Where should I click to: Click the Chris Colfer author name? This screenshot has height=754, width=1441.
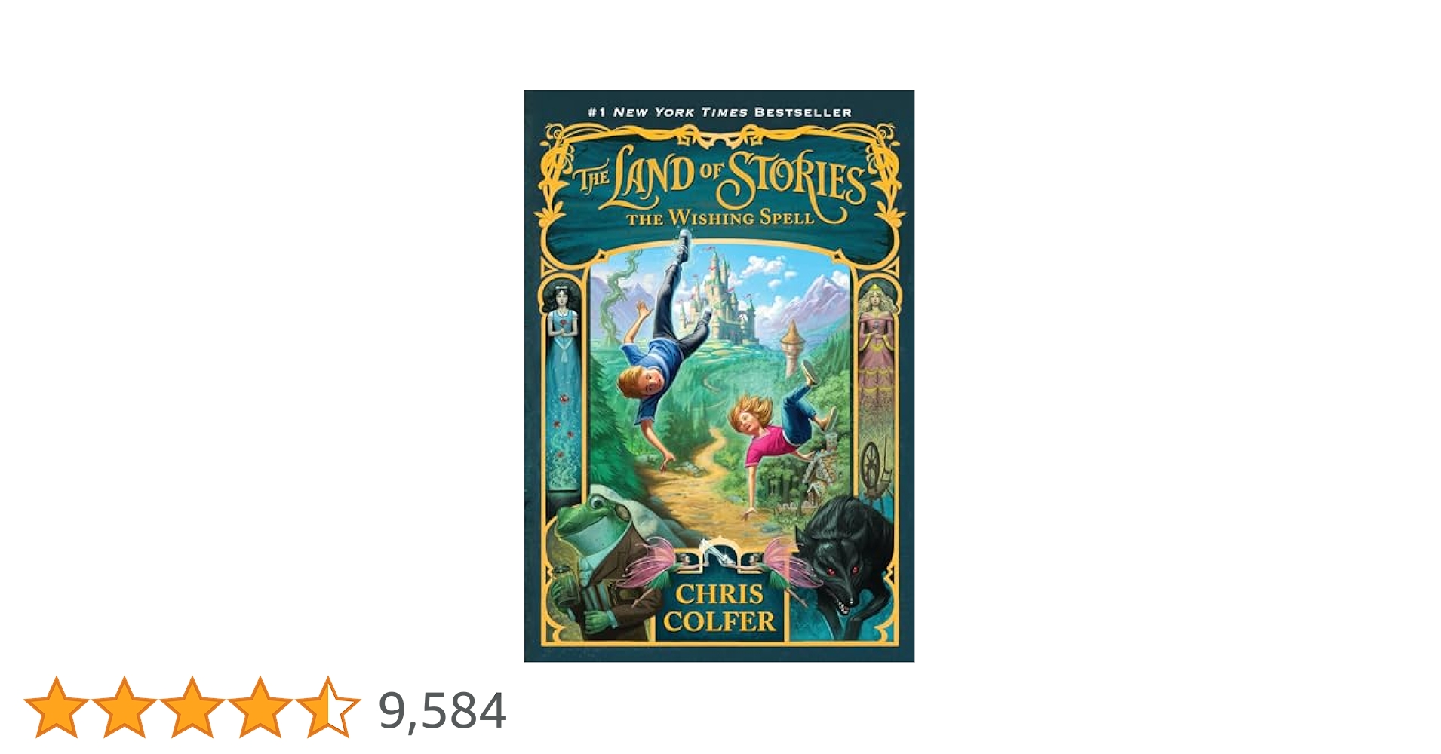720,608
